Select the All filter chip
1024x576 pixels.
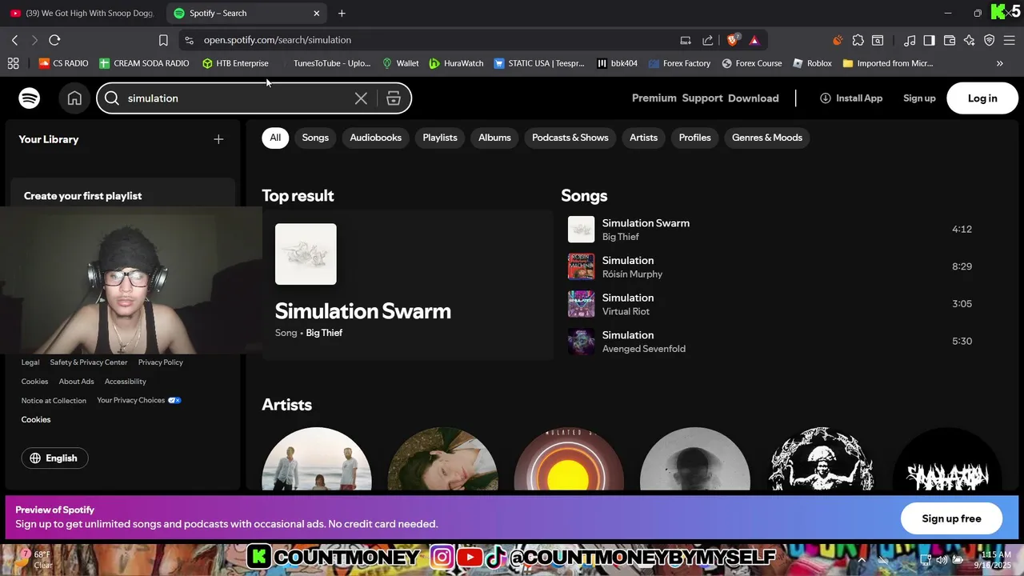[x=274, y=138]
